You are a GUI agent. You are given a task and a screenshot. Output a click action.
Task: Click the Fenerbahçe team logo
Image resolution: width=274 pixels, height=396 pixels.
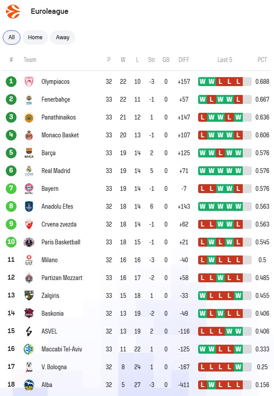click(x=29, y=99)
